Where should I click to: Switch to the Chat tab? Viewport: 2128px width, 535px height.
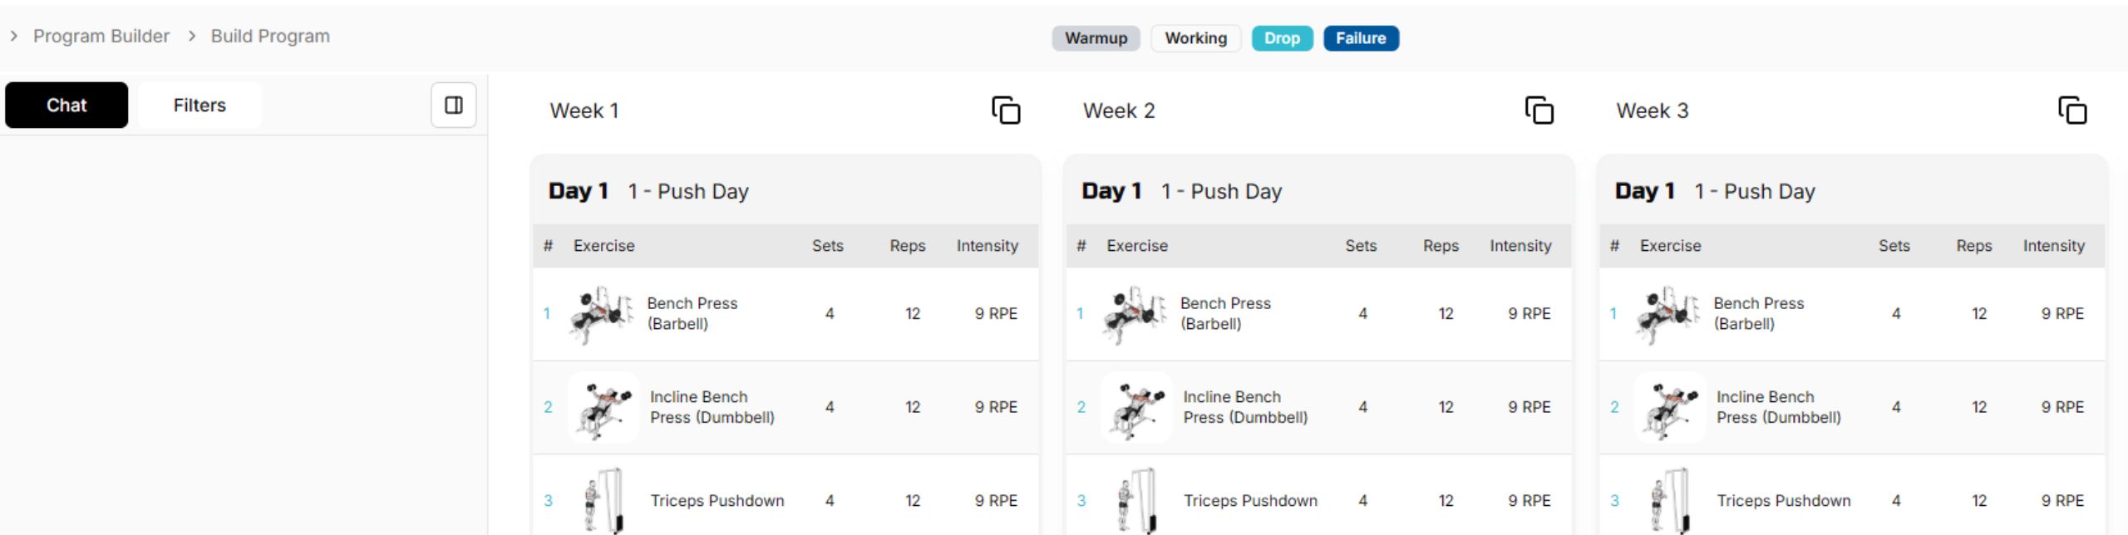pyautogui.click(x=66, y=105)
